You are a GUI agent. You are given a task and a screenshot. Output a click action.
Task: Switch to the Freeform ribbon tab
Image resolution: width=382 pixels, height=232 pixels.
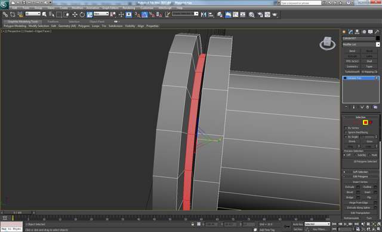tap(53, 22)
